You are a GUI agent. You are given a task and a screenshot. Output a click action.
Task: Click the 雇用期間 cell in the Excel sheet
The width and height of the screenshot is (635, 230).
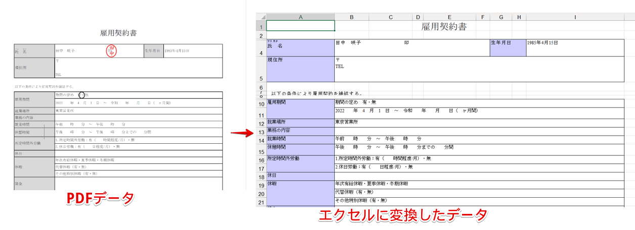[x=300, y=108]
